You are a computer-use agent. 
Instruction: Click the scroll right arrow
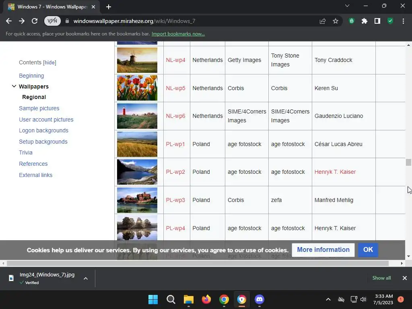tap(402, 263)
